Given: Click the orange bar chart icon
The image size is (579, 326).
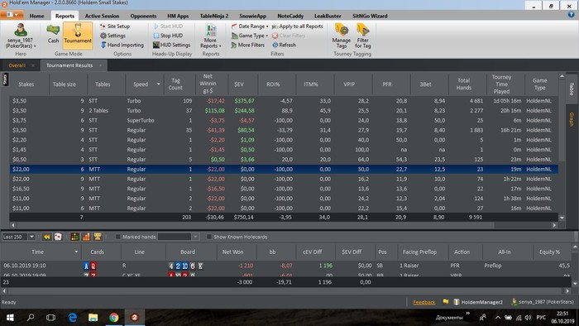Looking at the screenshot, I should pos(86,237).
